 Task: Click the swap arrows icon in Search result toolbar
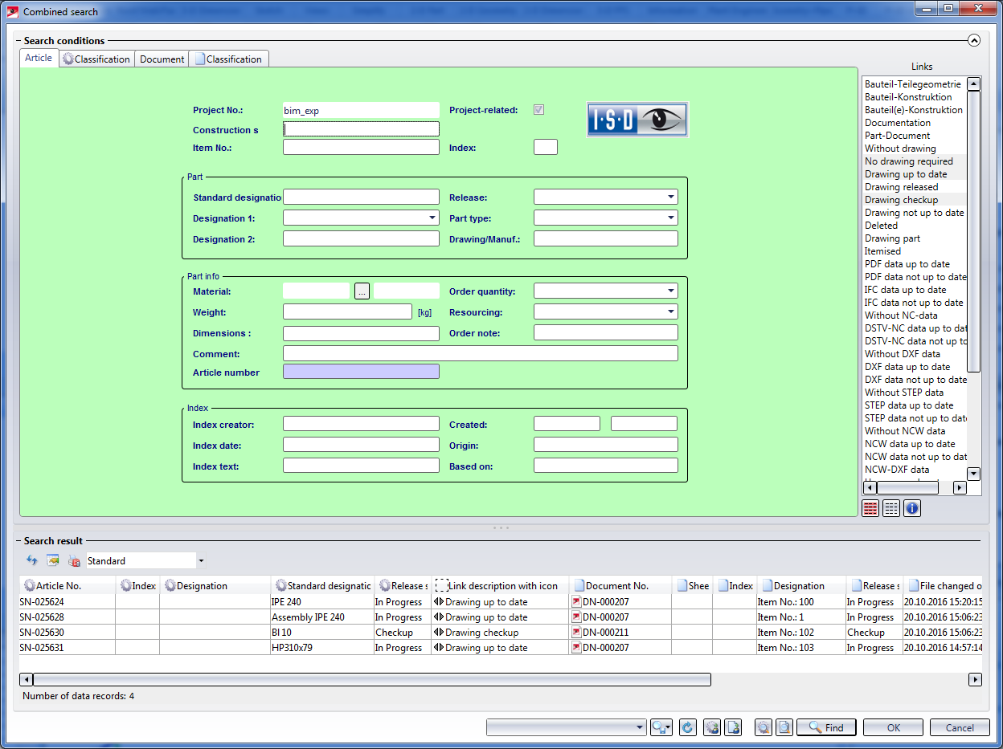coord(32,561)
